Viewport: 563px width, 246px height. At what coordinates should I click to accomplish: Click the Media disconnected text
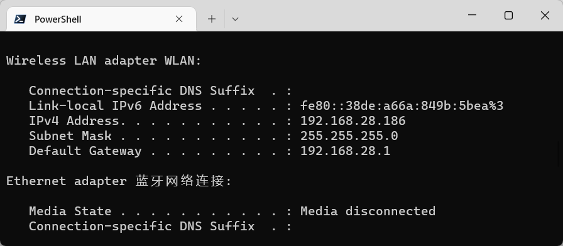point(368,211)
